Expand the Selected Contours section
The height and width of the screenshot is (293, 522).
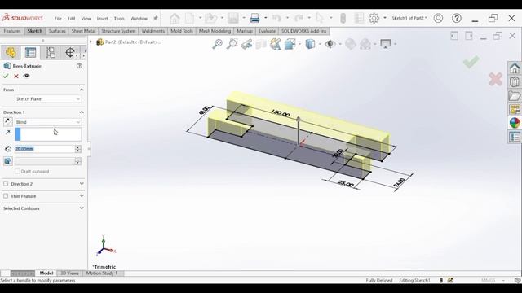[x=82, y=208]
